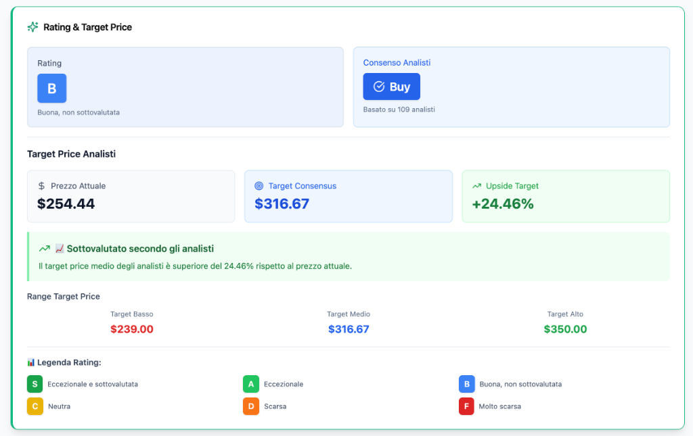Viewport: 693px width, 436px height.
Task: Click the Target Price Analisti heading
Action: tap(71, 154)
